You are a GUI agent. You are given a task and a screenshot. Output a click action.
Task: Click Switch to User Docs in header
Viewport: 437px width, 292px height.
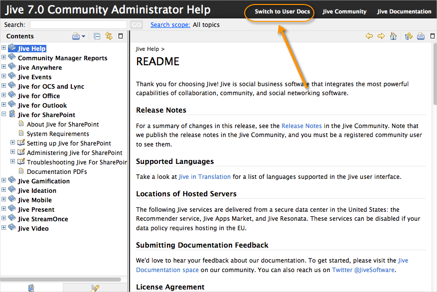pyautogui.click(x=282, y=11)
